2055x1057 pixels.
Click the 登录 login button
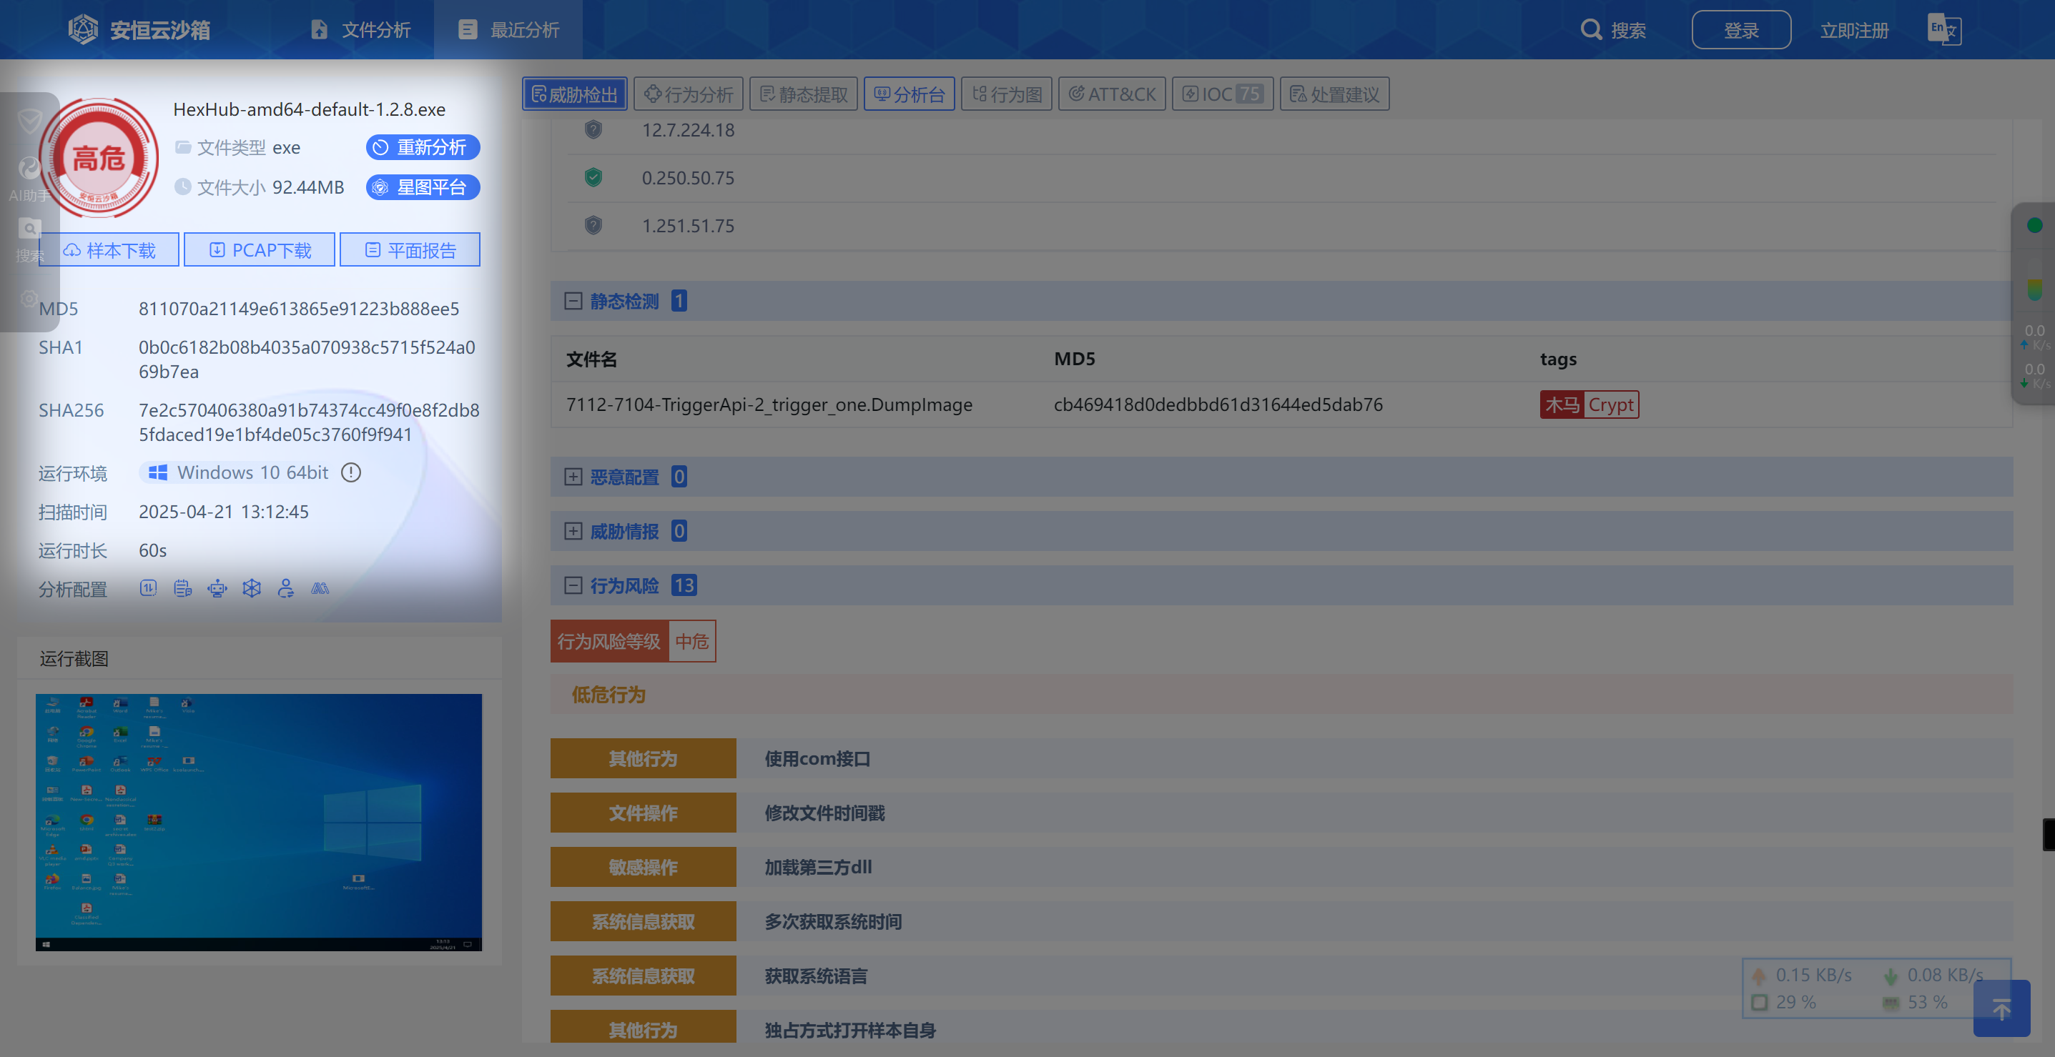(1740, 30)
